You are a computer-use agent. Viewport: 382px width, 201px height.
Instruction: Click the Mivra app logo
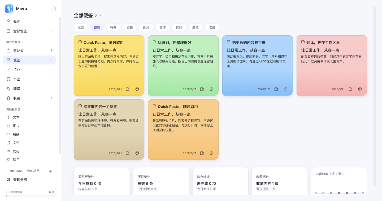point(9,8)
